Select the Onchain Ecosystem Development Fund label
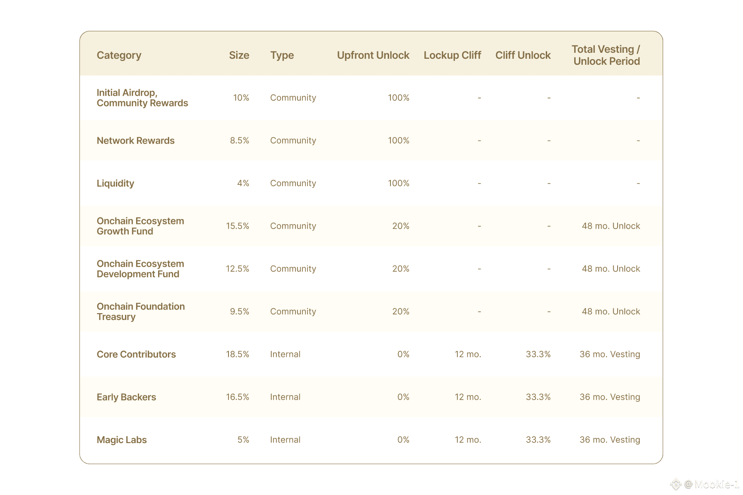The height and width of the screenshot is (495, 743). click(x=140, y=269)
